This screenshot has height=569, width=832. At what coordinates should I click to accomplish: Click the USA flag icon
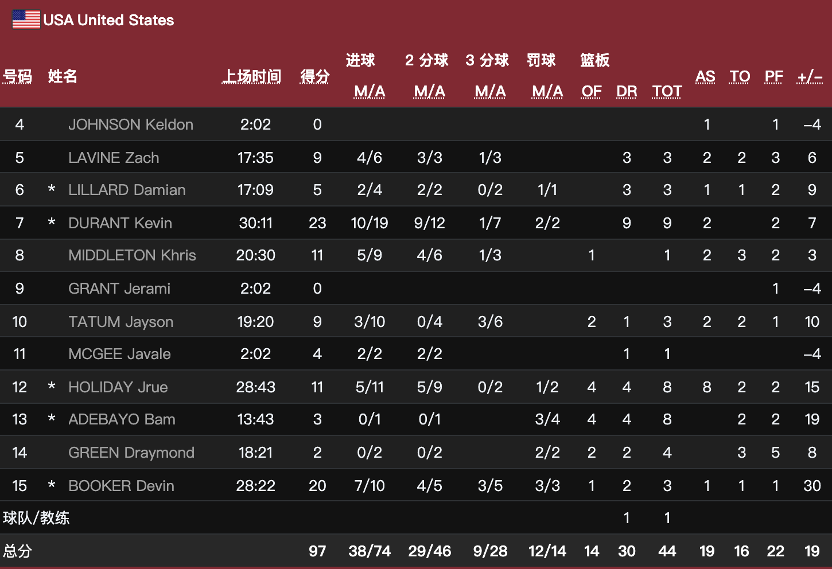26,20
